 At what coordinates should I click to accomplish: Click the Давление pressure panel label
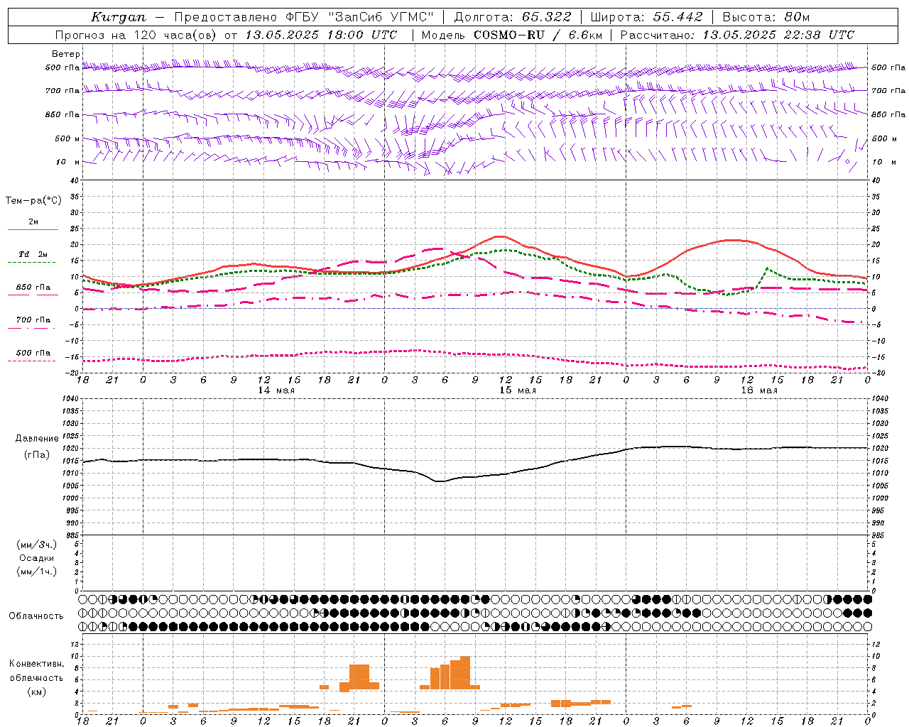(37, 439)
